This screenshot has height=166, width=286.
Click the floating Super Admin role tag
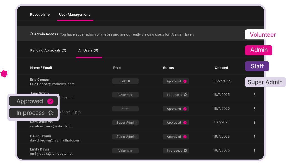click(x=265, y=82)
